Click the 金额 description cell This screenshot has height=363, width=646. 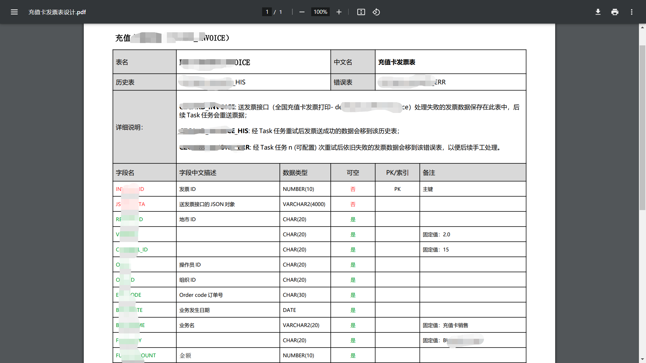(228, 356)
